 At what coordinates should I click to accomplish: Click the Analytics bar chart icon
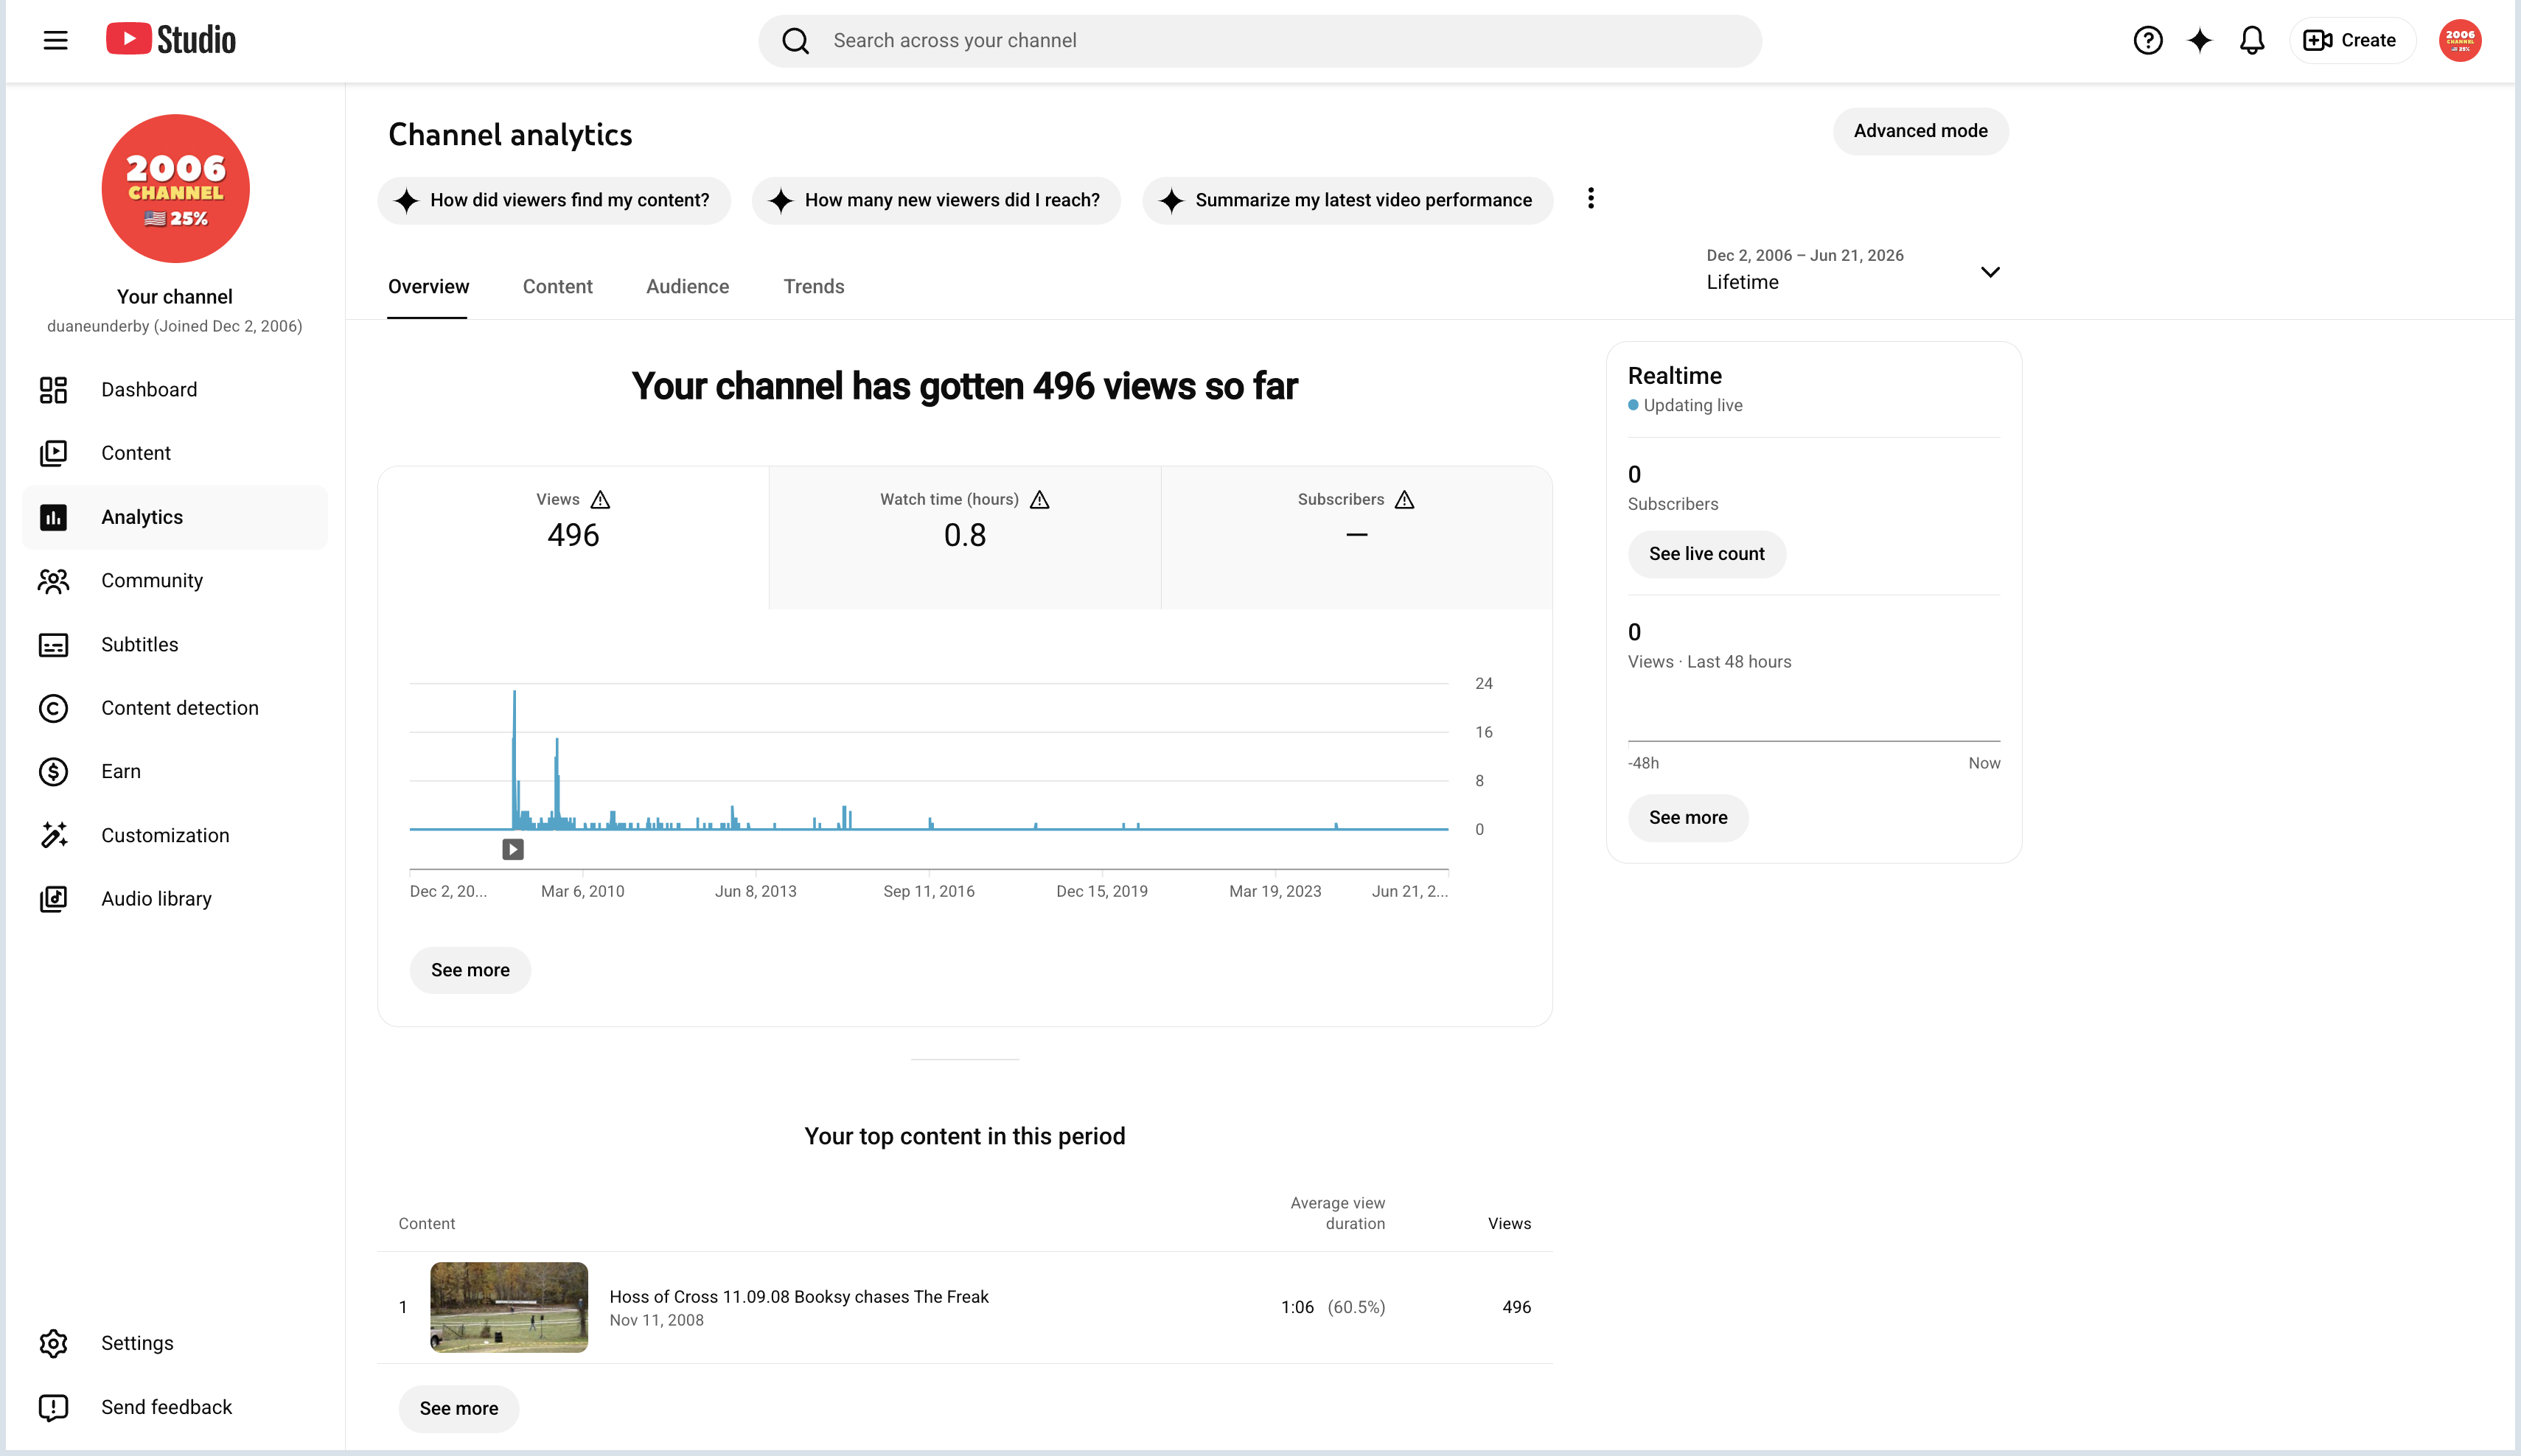click(53, 517)
